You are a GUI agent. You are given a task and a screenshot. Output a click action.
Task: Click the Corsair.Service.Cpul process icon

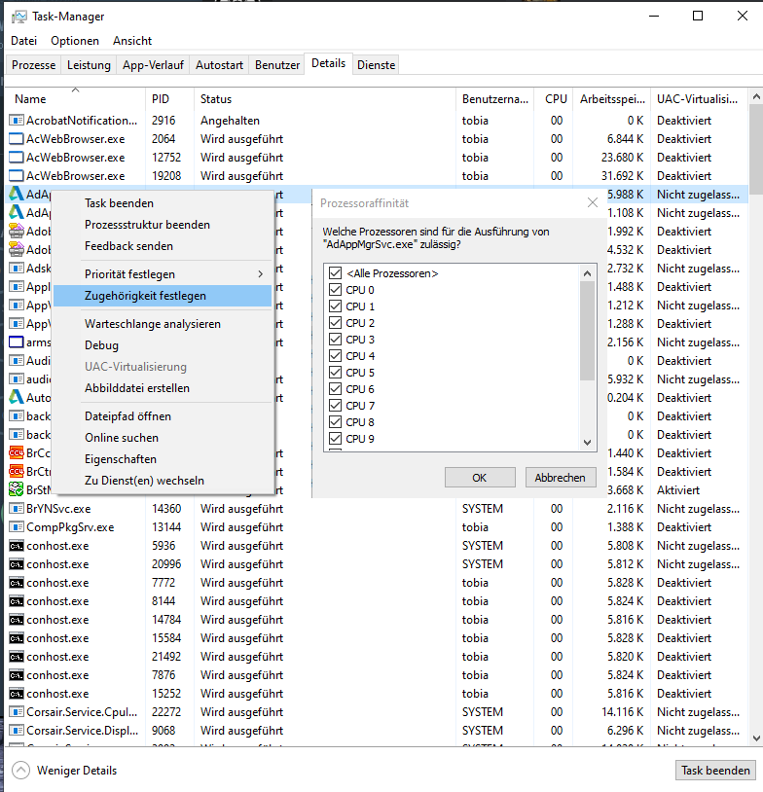[16, 712]
